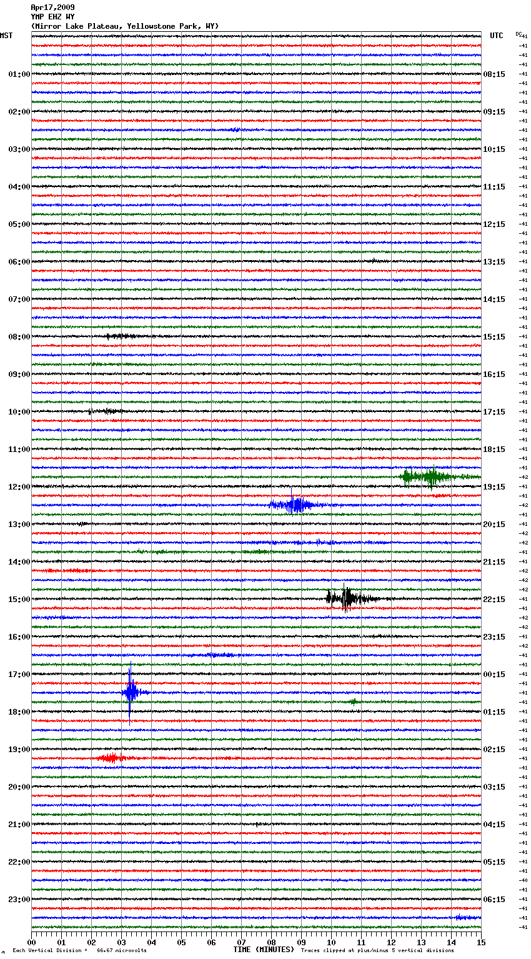
Task: Click the TIME (MINUTES) axis title
Action: point(263,950)
